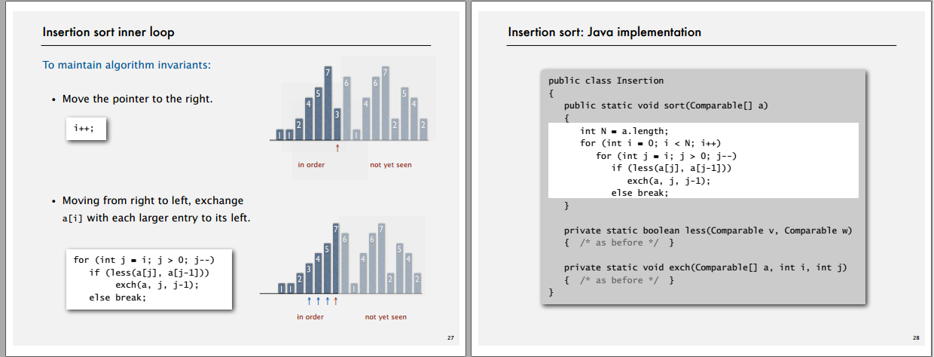Click the 'Insertion sort inner loop' slide title

point(108,32)
